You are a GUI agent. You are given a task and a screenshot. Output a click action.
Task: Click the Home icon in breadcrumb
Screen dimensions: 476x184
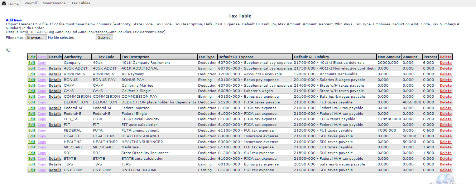[4, 4]
